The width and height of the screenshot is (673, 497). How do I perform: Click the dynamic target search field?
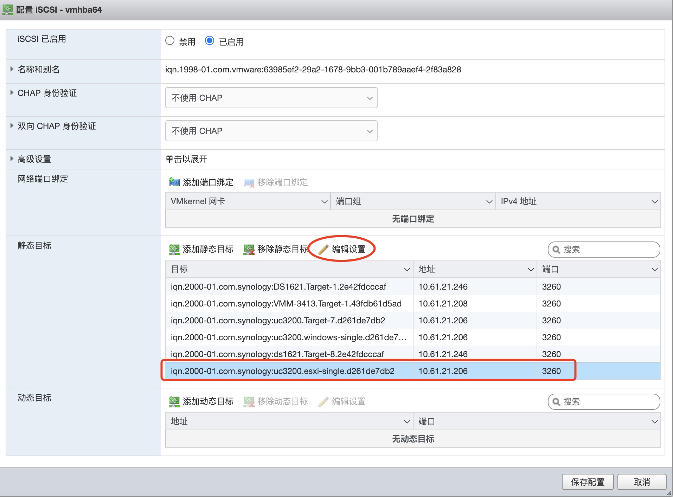click(x=604, y=402)
